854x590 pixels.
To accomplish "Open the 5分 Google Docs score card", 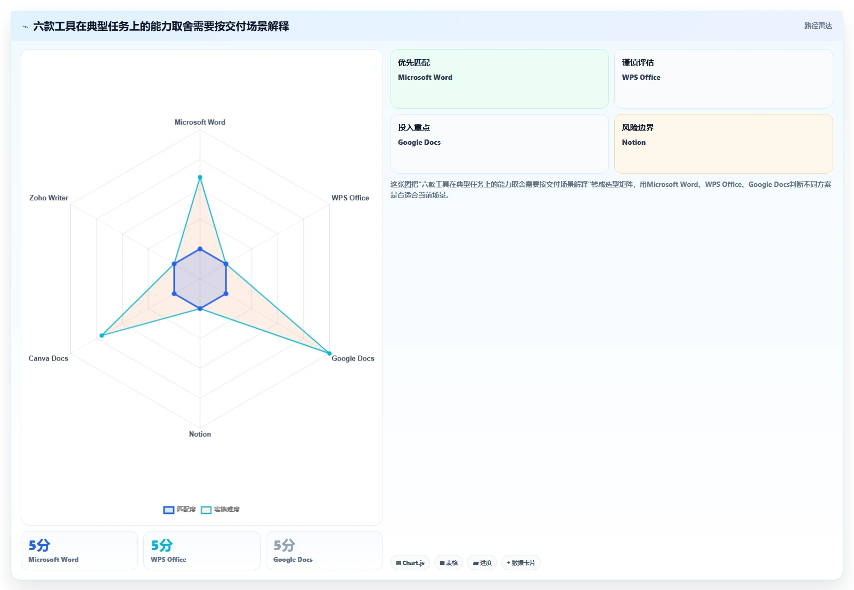I will coord(324,551).
